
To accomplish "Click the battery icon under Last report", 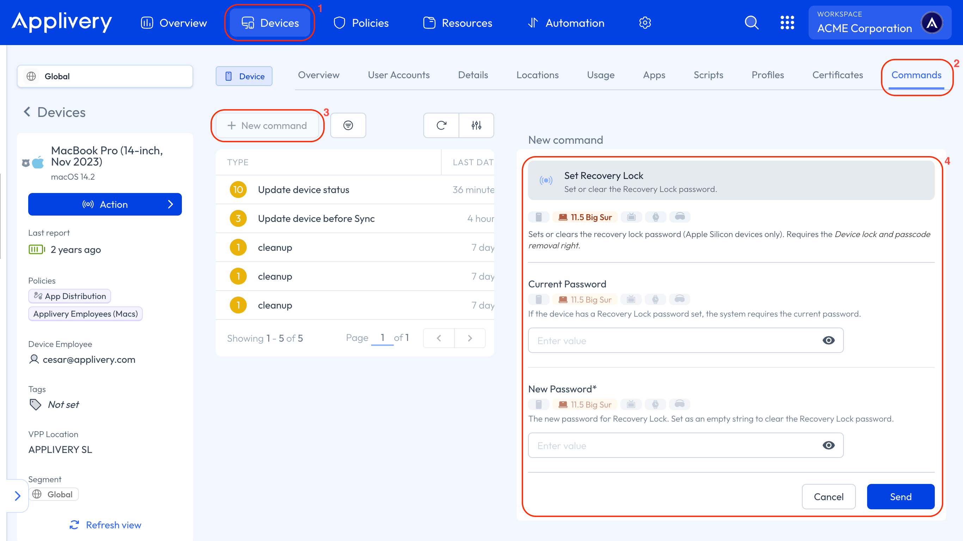I will click(x=37, y=249).
